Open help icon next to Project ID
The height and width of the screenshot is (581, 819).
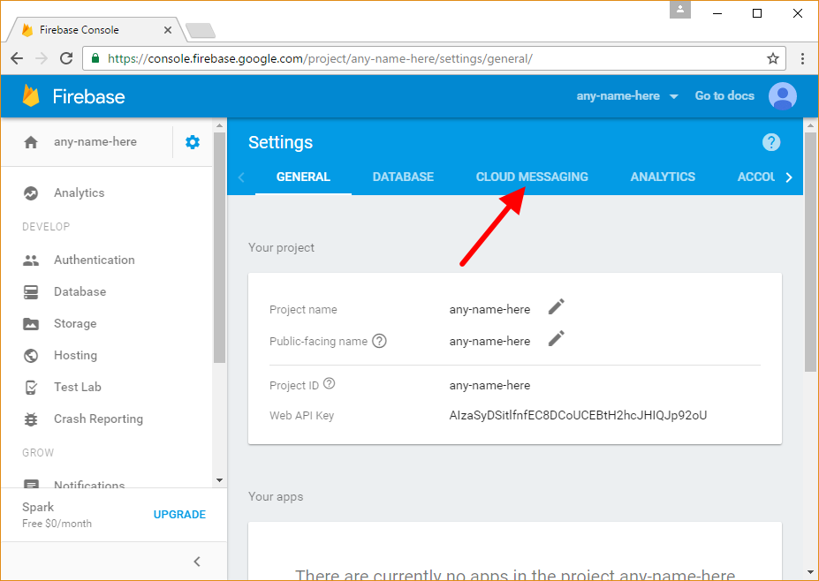tap(329, 384)
